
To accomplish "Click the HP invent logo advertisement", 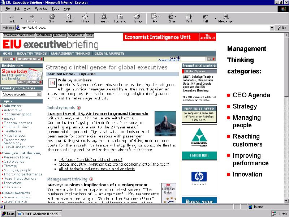I will tap(199, 178).
